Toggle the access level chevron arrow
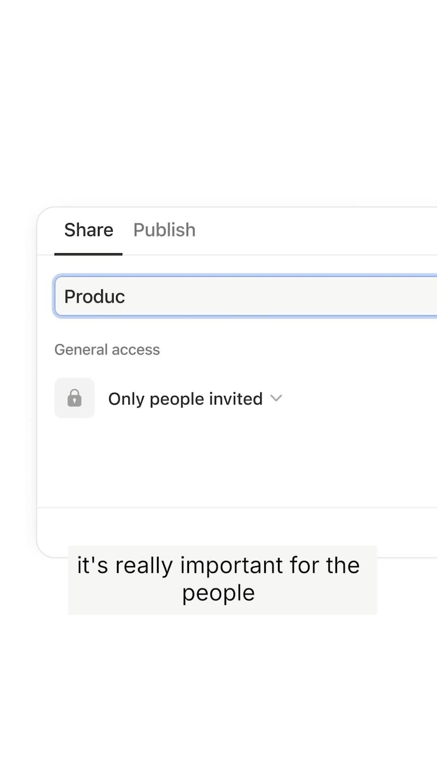The width and height of the screenshot is (437, 778). [x=276, y=398]
